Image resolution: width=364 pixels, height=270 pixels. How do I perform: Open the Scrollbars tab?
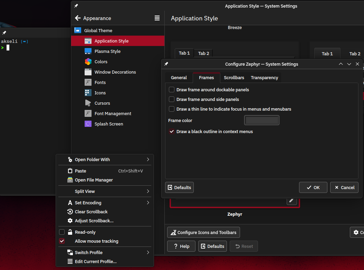[x=234, y=77]
